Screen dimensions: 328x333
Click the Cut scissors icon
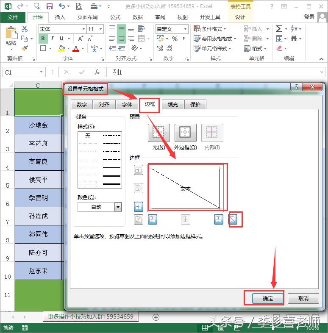click(25, 29)
